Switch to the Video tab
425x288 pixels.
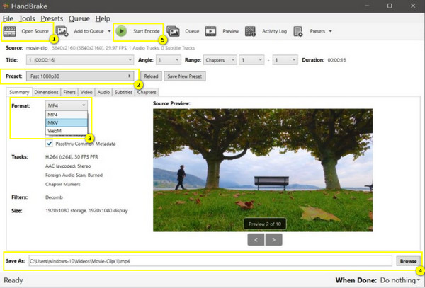tap(86, 92)
